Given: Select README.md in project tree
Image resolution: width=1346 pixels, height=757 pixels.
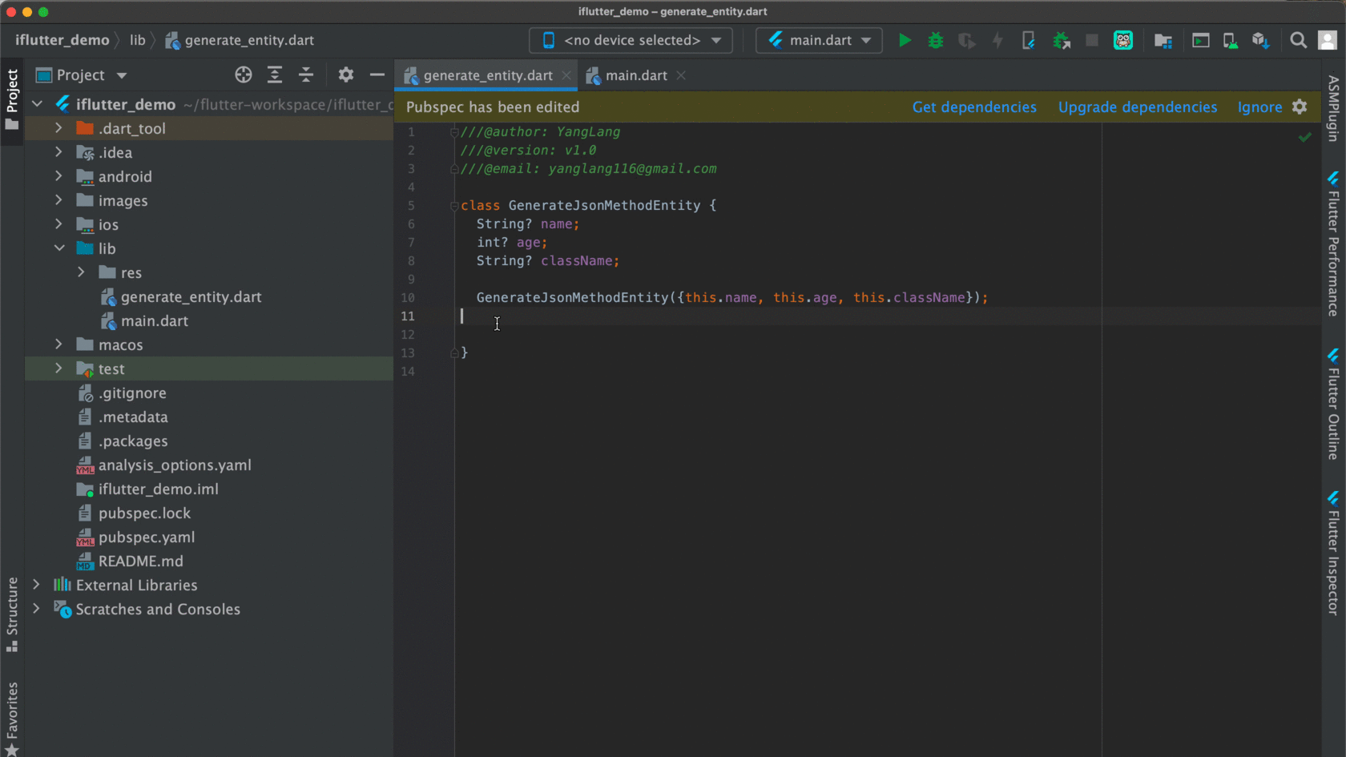Looking at the screenshot, I should click(140, 561).
